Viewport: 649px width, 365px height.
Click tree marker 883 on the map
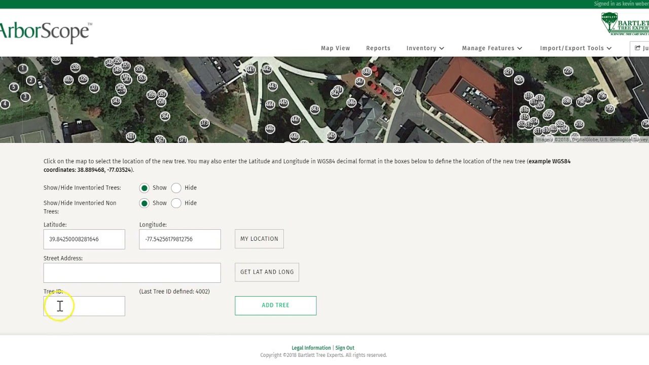(x=68, y=80)
